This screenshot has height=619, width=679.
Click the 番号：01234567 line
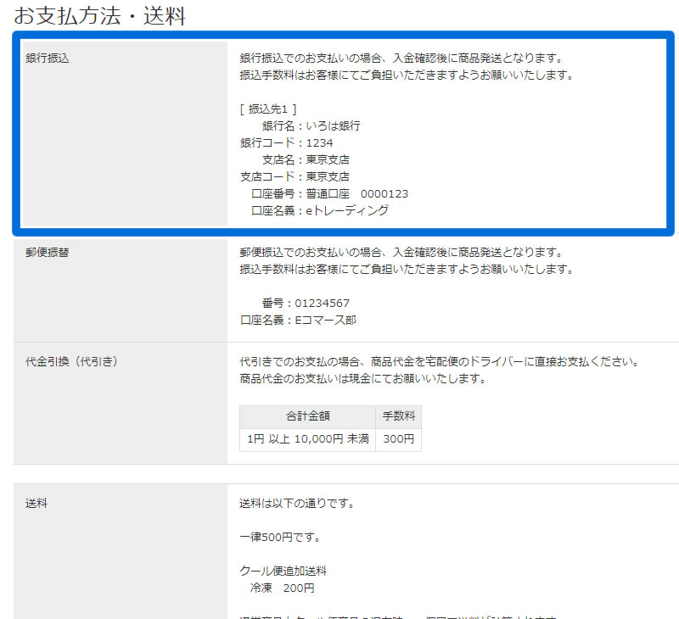[x=306, y=304]
